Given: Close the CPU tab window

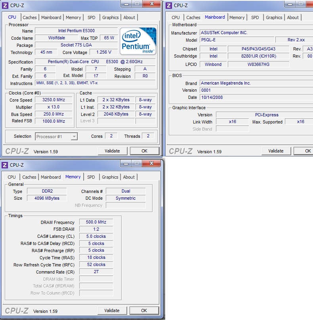Looking at the screenshot, I should point(152,4).
